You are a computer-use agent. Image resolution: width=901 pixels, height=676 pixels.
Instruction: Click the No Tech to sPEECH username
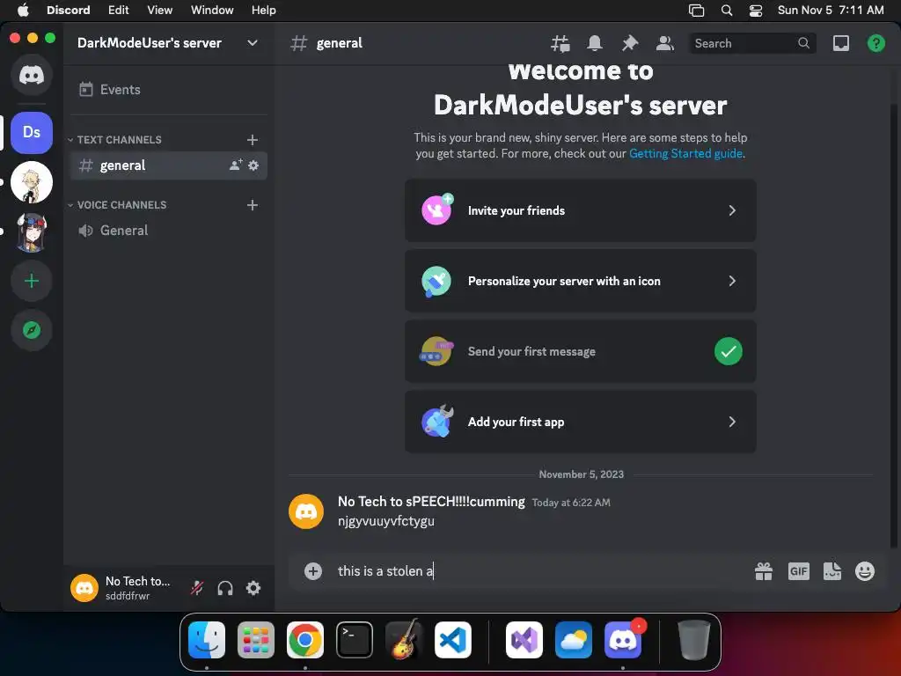click(431, 501)
